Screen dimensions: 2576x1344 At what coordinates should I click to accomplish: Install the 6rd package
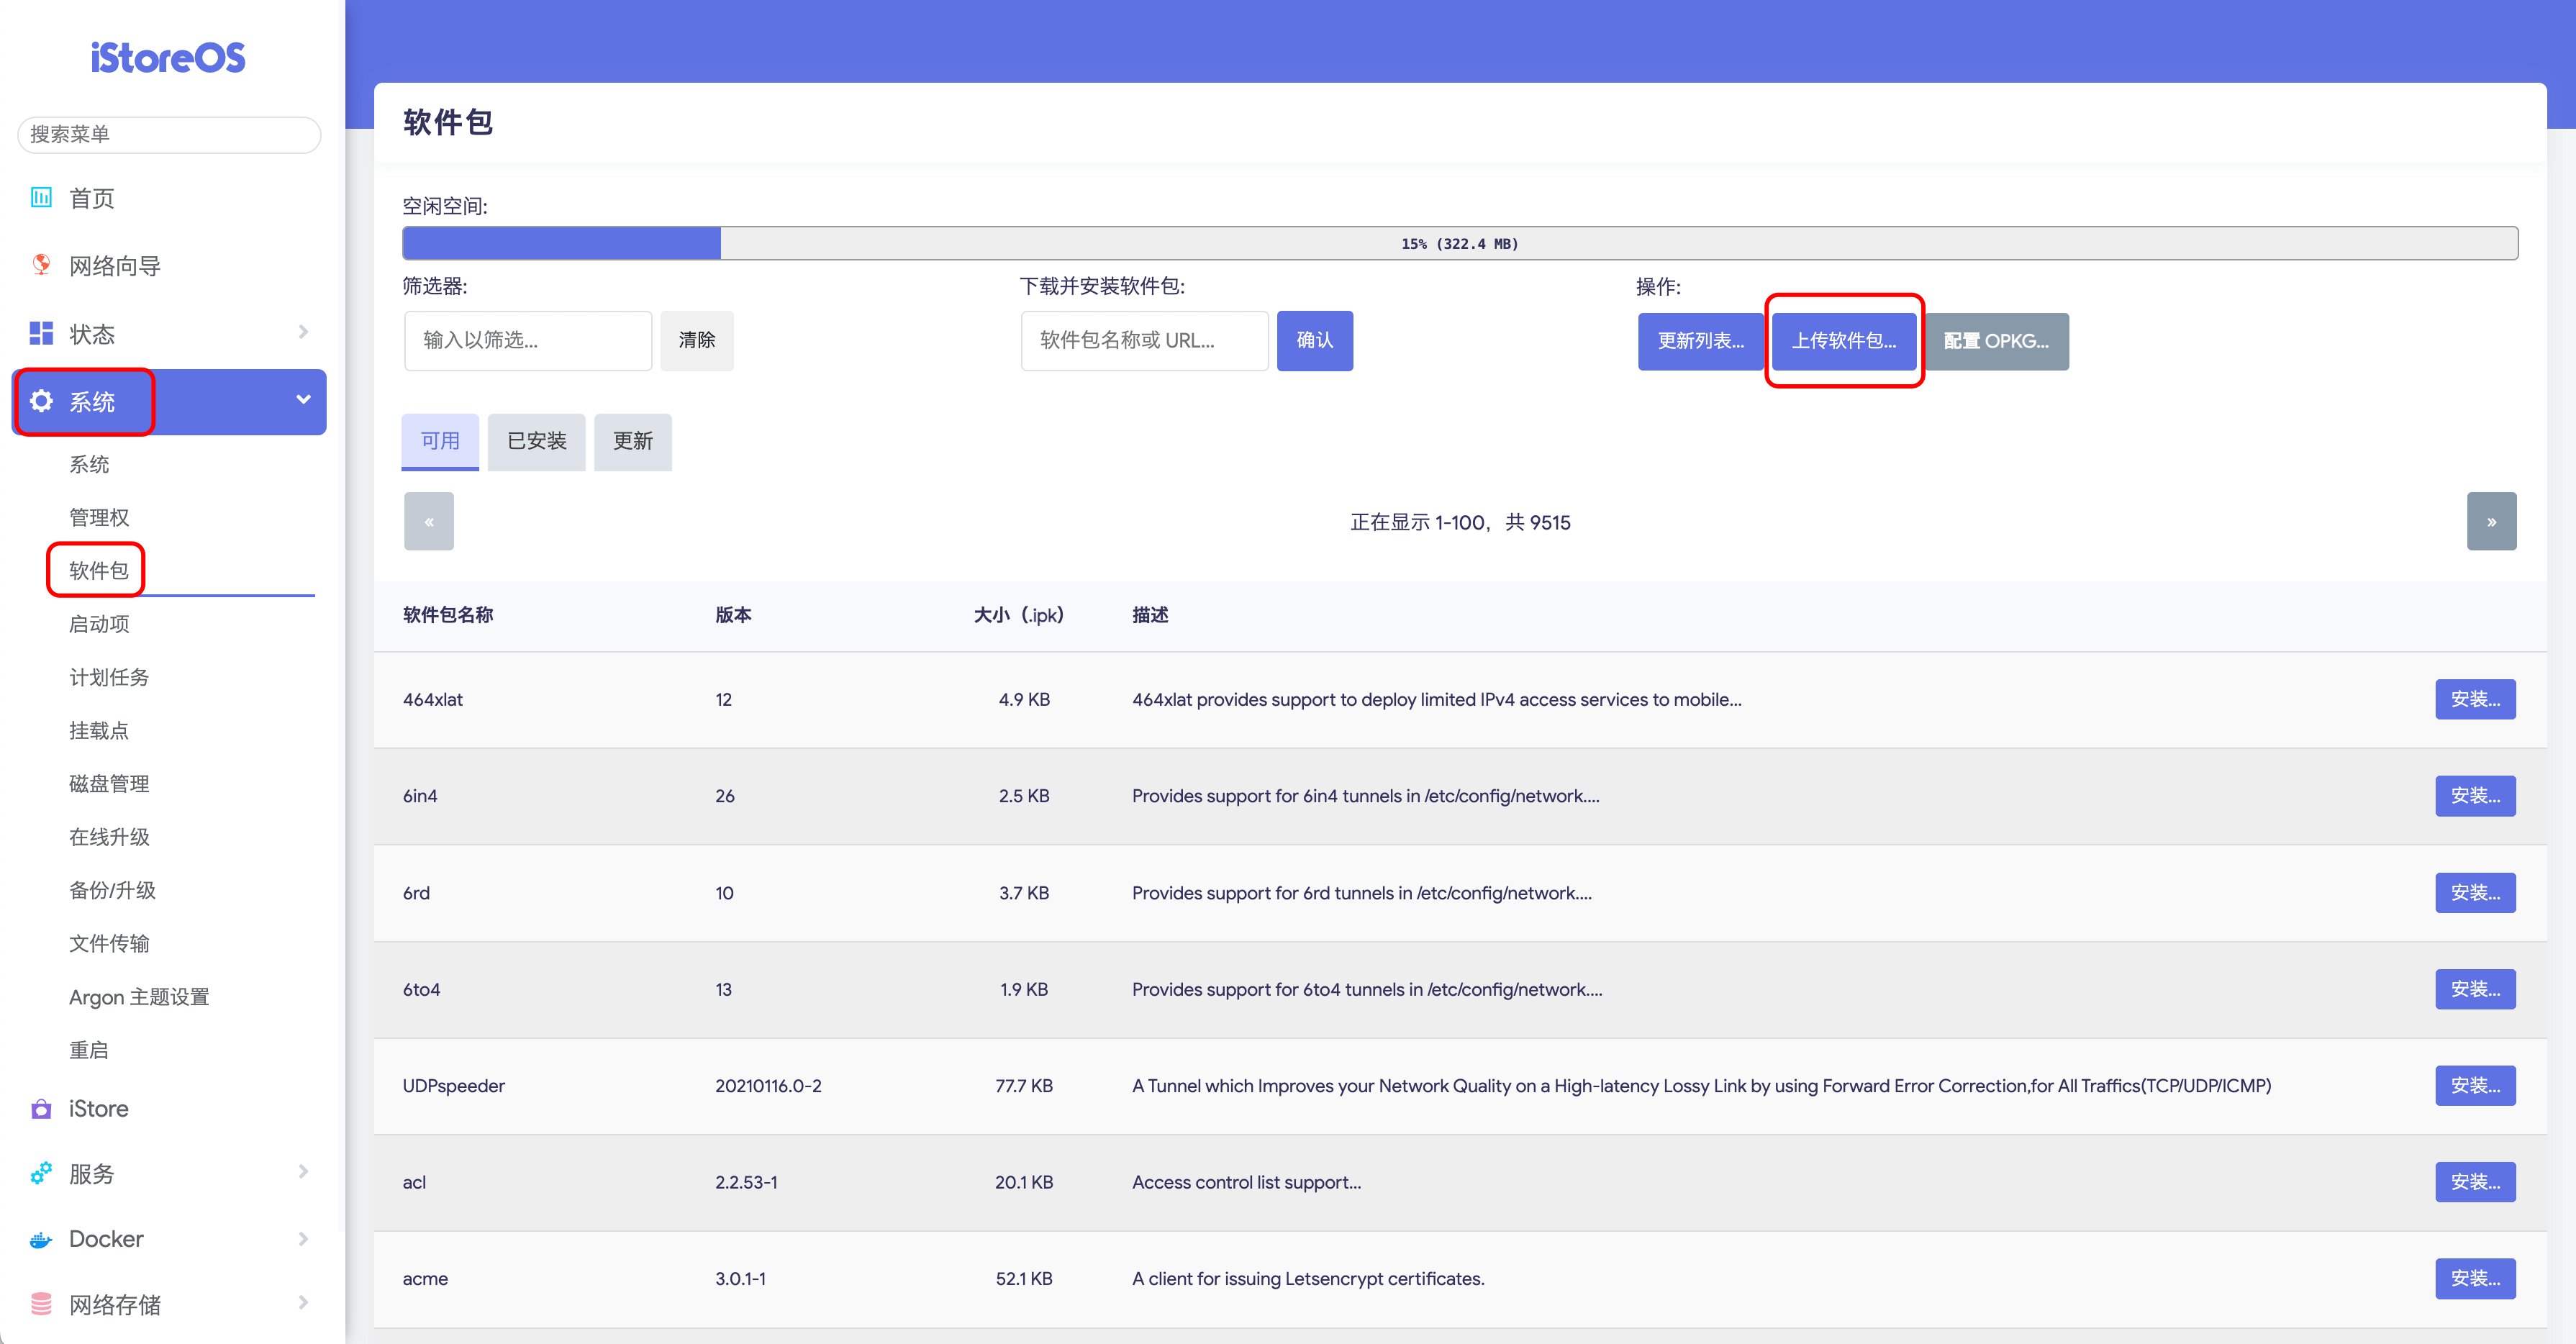2475,893
